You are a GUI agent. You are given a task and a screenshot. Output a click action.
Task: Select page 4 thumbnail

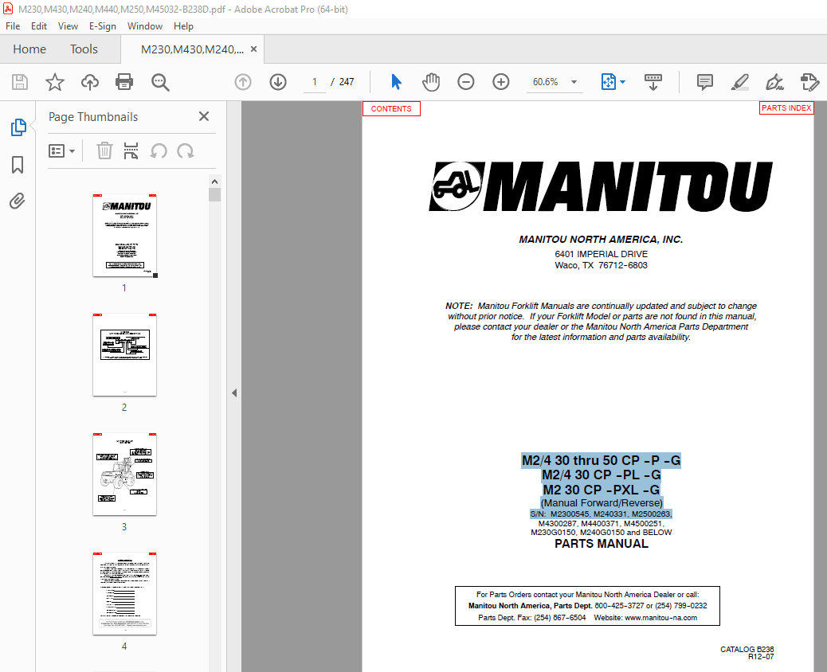point(124,594)
